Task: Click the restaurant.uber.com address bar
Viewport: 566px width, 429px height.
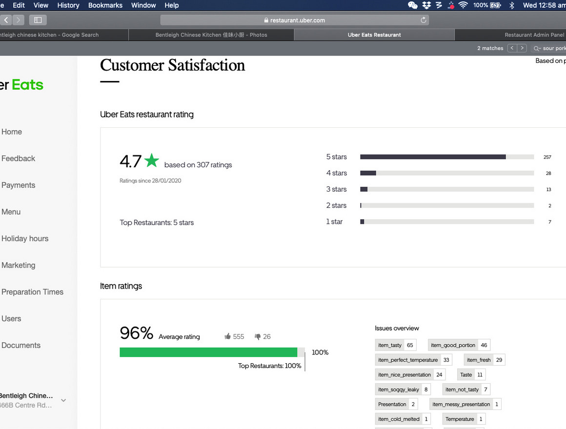Action: 295,20
